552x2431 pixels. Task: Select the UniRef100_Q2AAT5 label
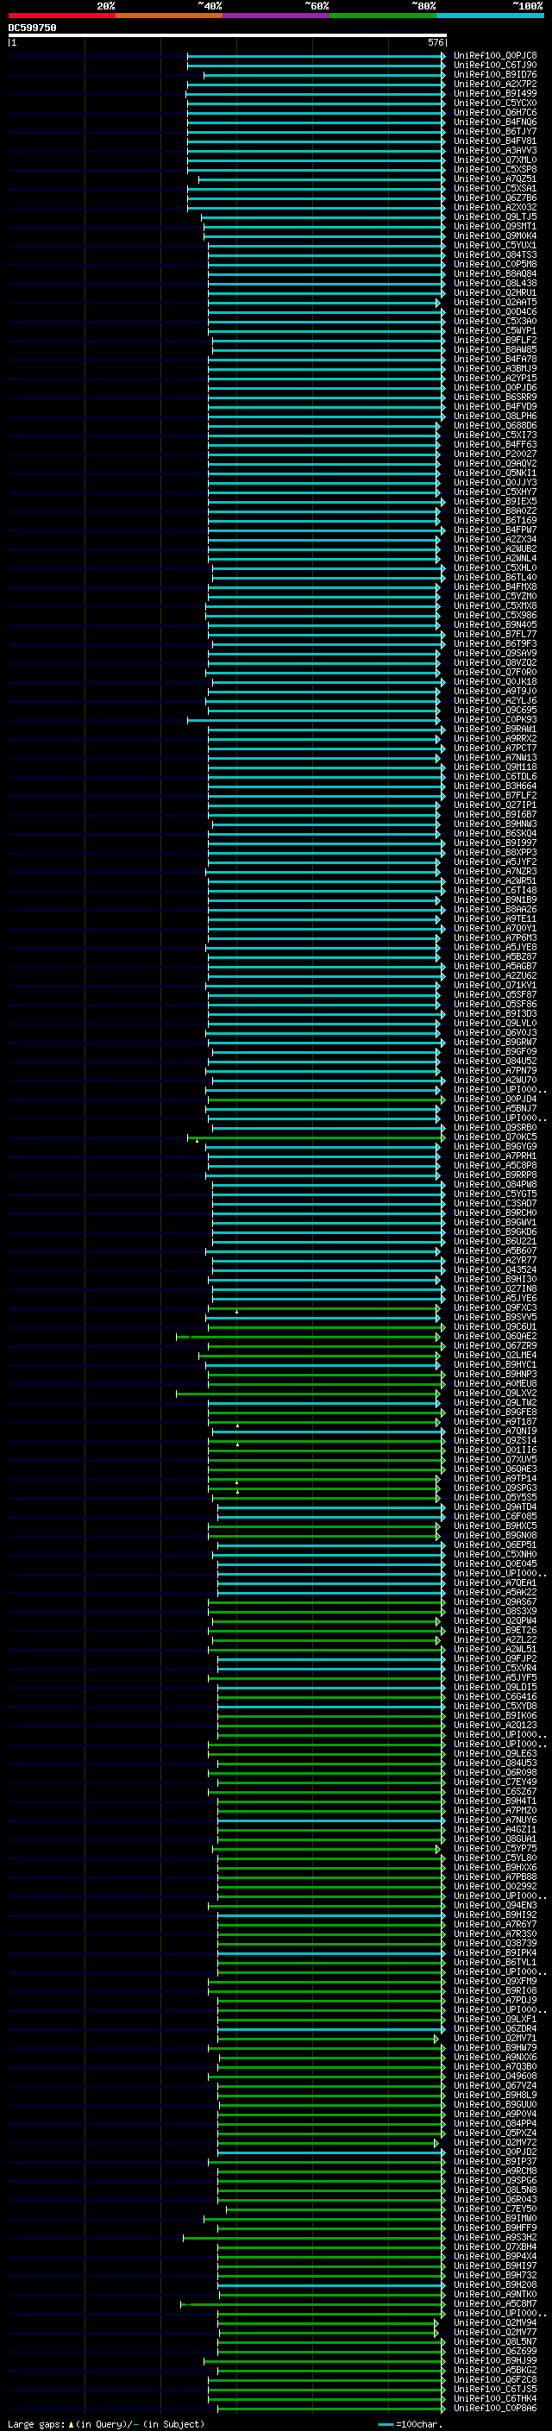(x=495, y=302)
